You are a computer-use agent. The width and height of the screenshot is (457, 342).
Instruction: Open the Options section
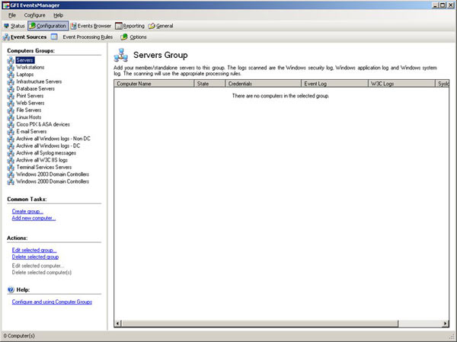pos(138,37)
